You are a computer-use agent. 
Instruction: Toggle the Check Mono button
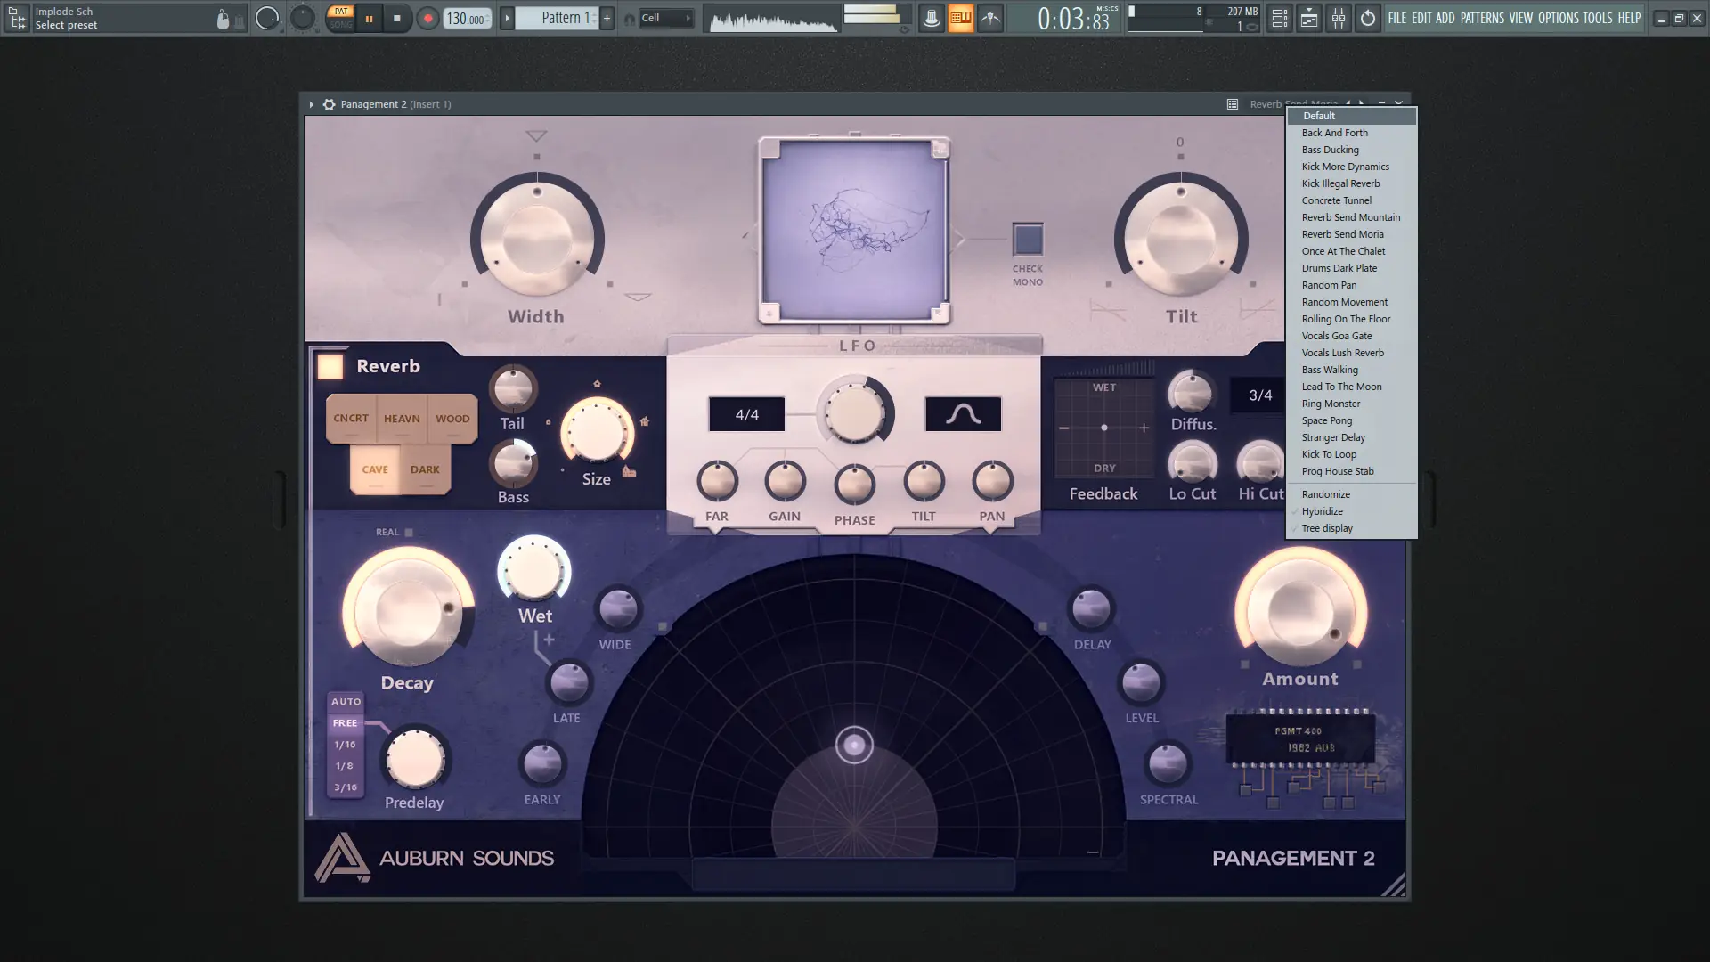click(1028, 239)
